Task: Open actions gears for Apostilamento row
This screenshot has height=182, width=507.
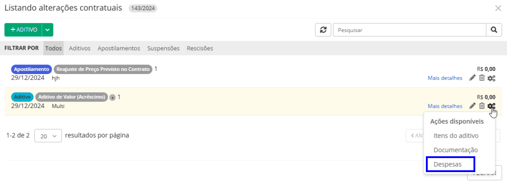Action: point(491,78)
